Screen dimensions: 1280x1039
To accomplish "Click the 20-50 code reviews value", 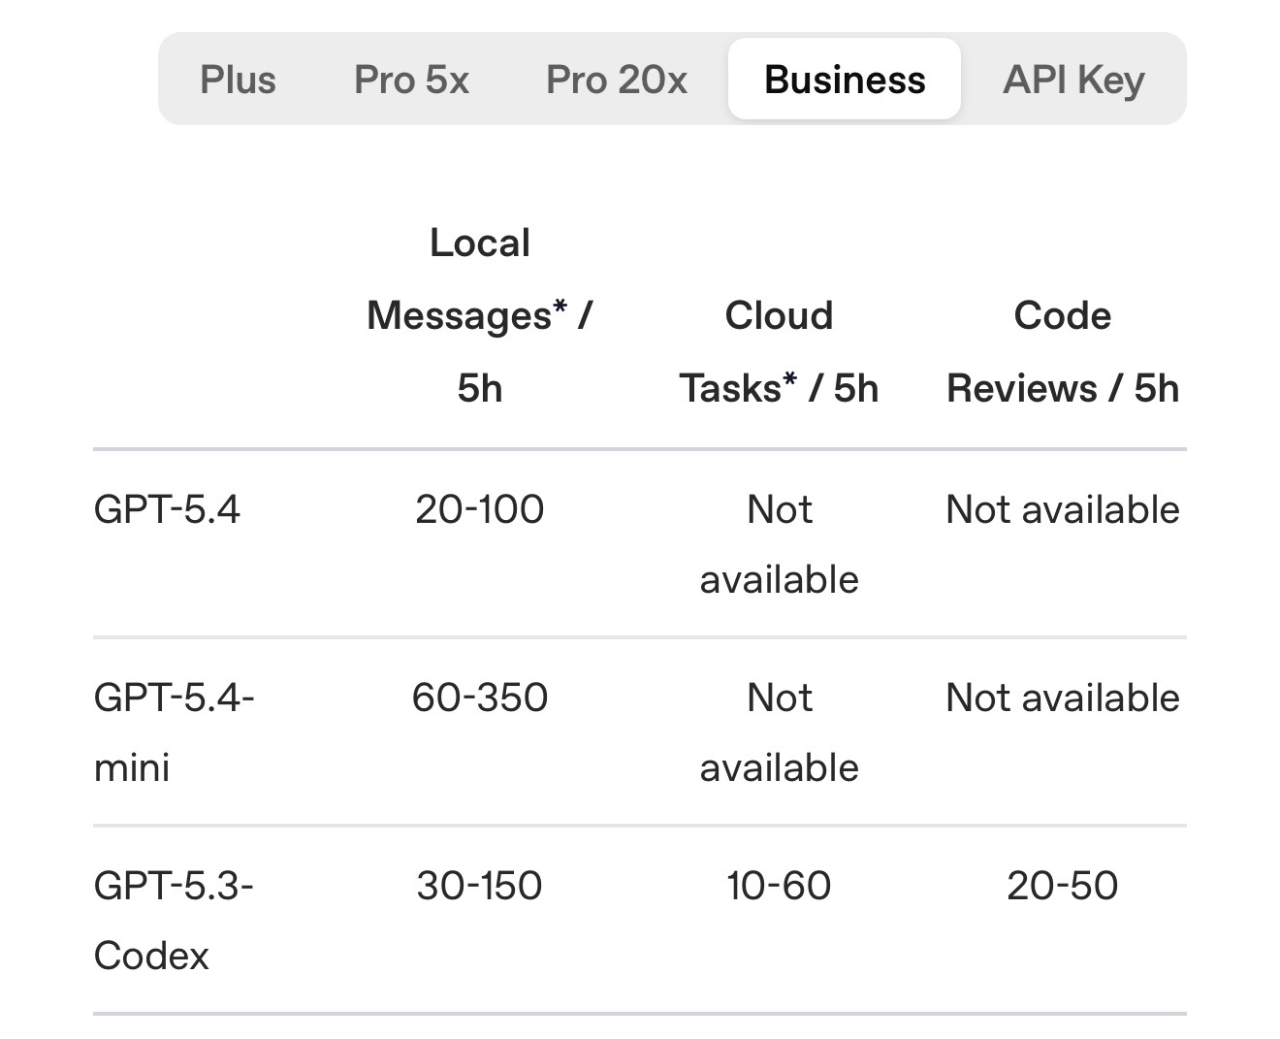I will pos(1063,886).
